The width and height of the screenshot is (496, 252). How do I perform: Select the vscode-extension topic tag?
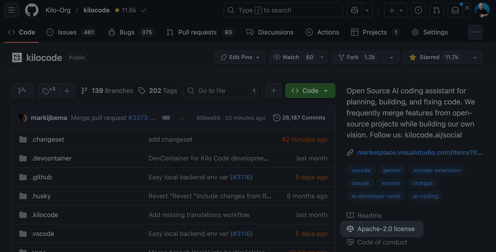tap(437, 170)
